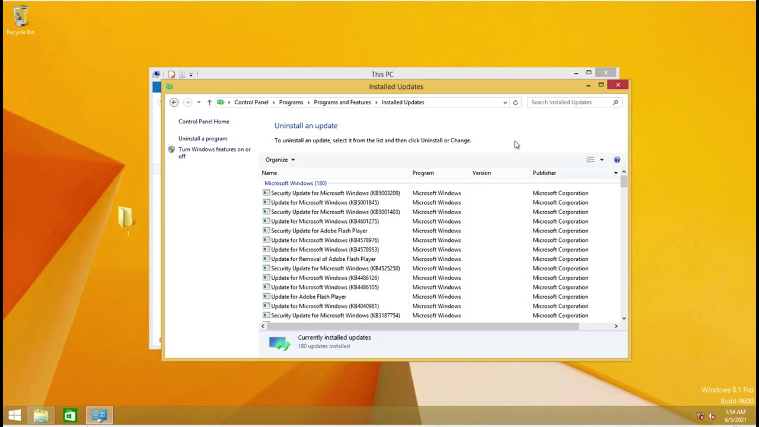Viewport: 759px width, 427px height.
Task: Click icon of KB4601275 update entry
Action: pyautogui.click(x=266, y=221)
